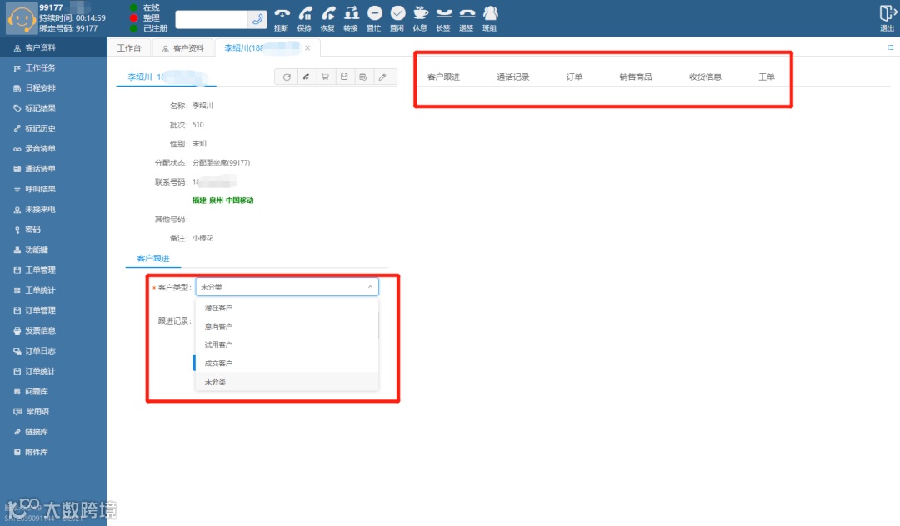This screenshot has height=526, width=900.
Task: Click the agent smiley avatar
Action: [21, 19]
